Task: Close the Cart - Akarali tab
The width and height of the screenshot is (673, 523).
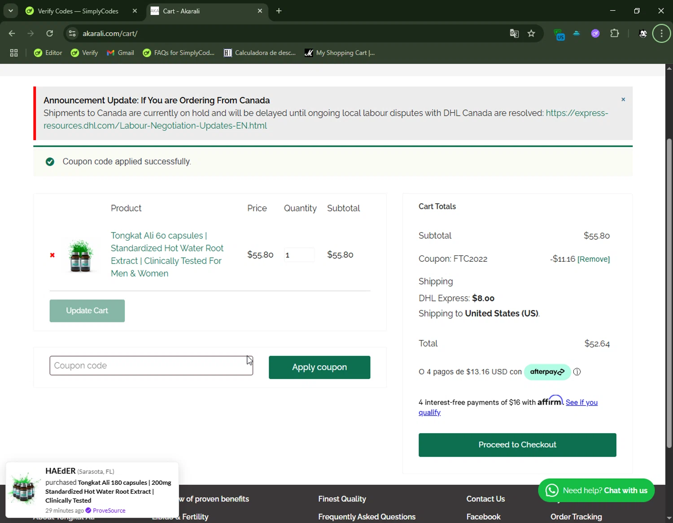Action: 260,11
